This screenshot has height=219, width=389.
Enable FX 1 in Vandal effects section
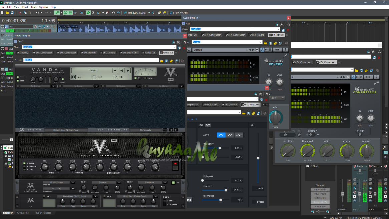pos(44,196)
